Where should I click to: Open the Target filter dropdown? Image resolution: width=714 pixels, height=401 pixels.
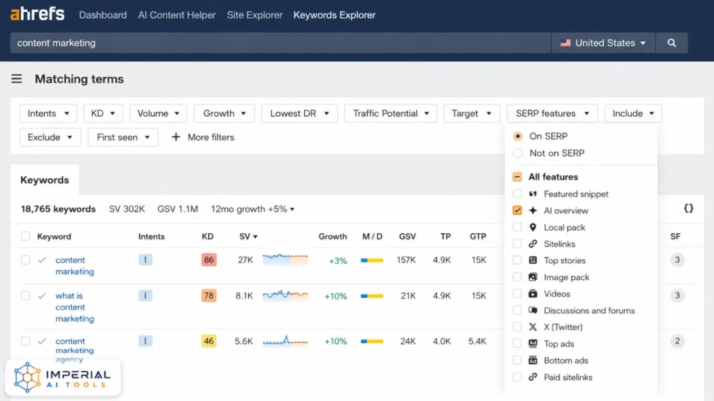pyautogui.click(x=472, y=113)
